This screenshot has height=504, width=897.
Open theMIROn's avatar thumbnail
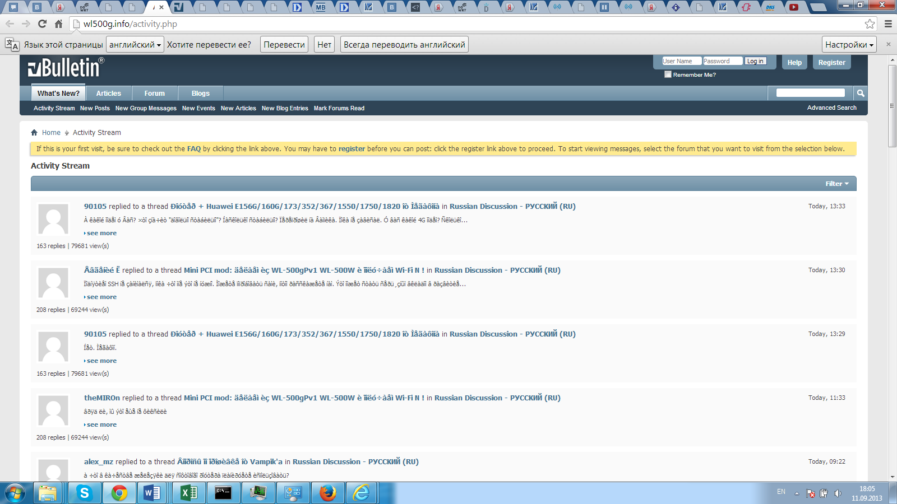53,410
